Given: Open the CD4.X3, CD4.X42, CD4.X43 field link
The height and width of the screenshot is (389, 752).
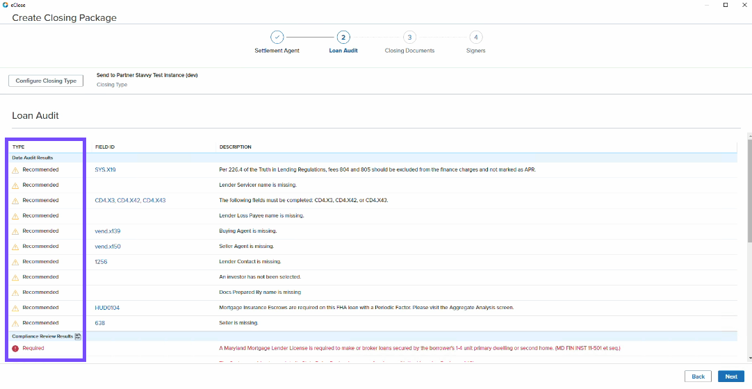Looking at the screenshot, I should [x=131, y=200].
